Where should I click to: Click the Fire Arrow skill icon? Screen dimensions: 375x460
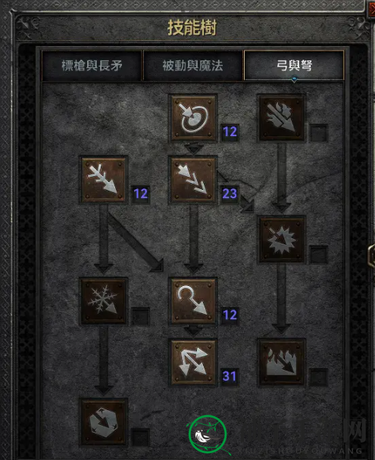(x=281, y=118)
